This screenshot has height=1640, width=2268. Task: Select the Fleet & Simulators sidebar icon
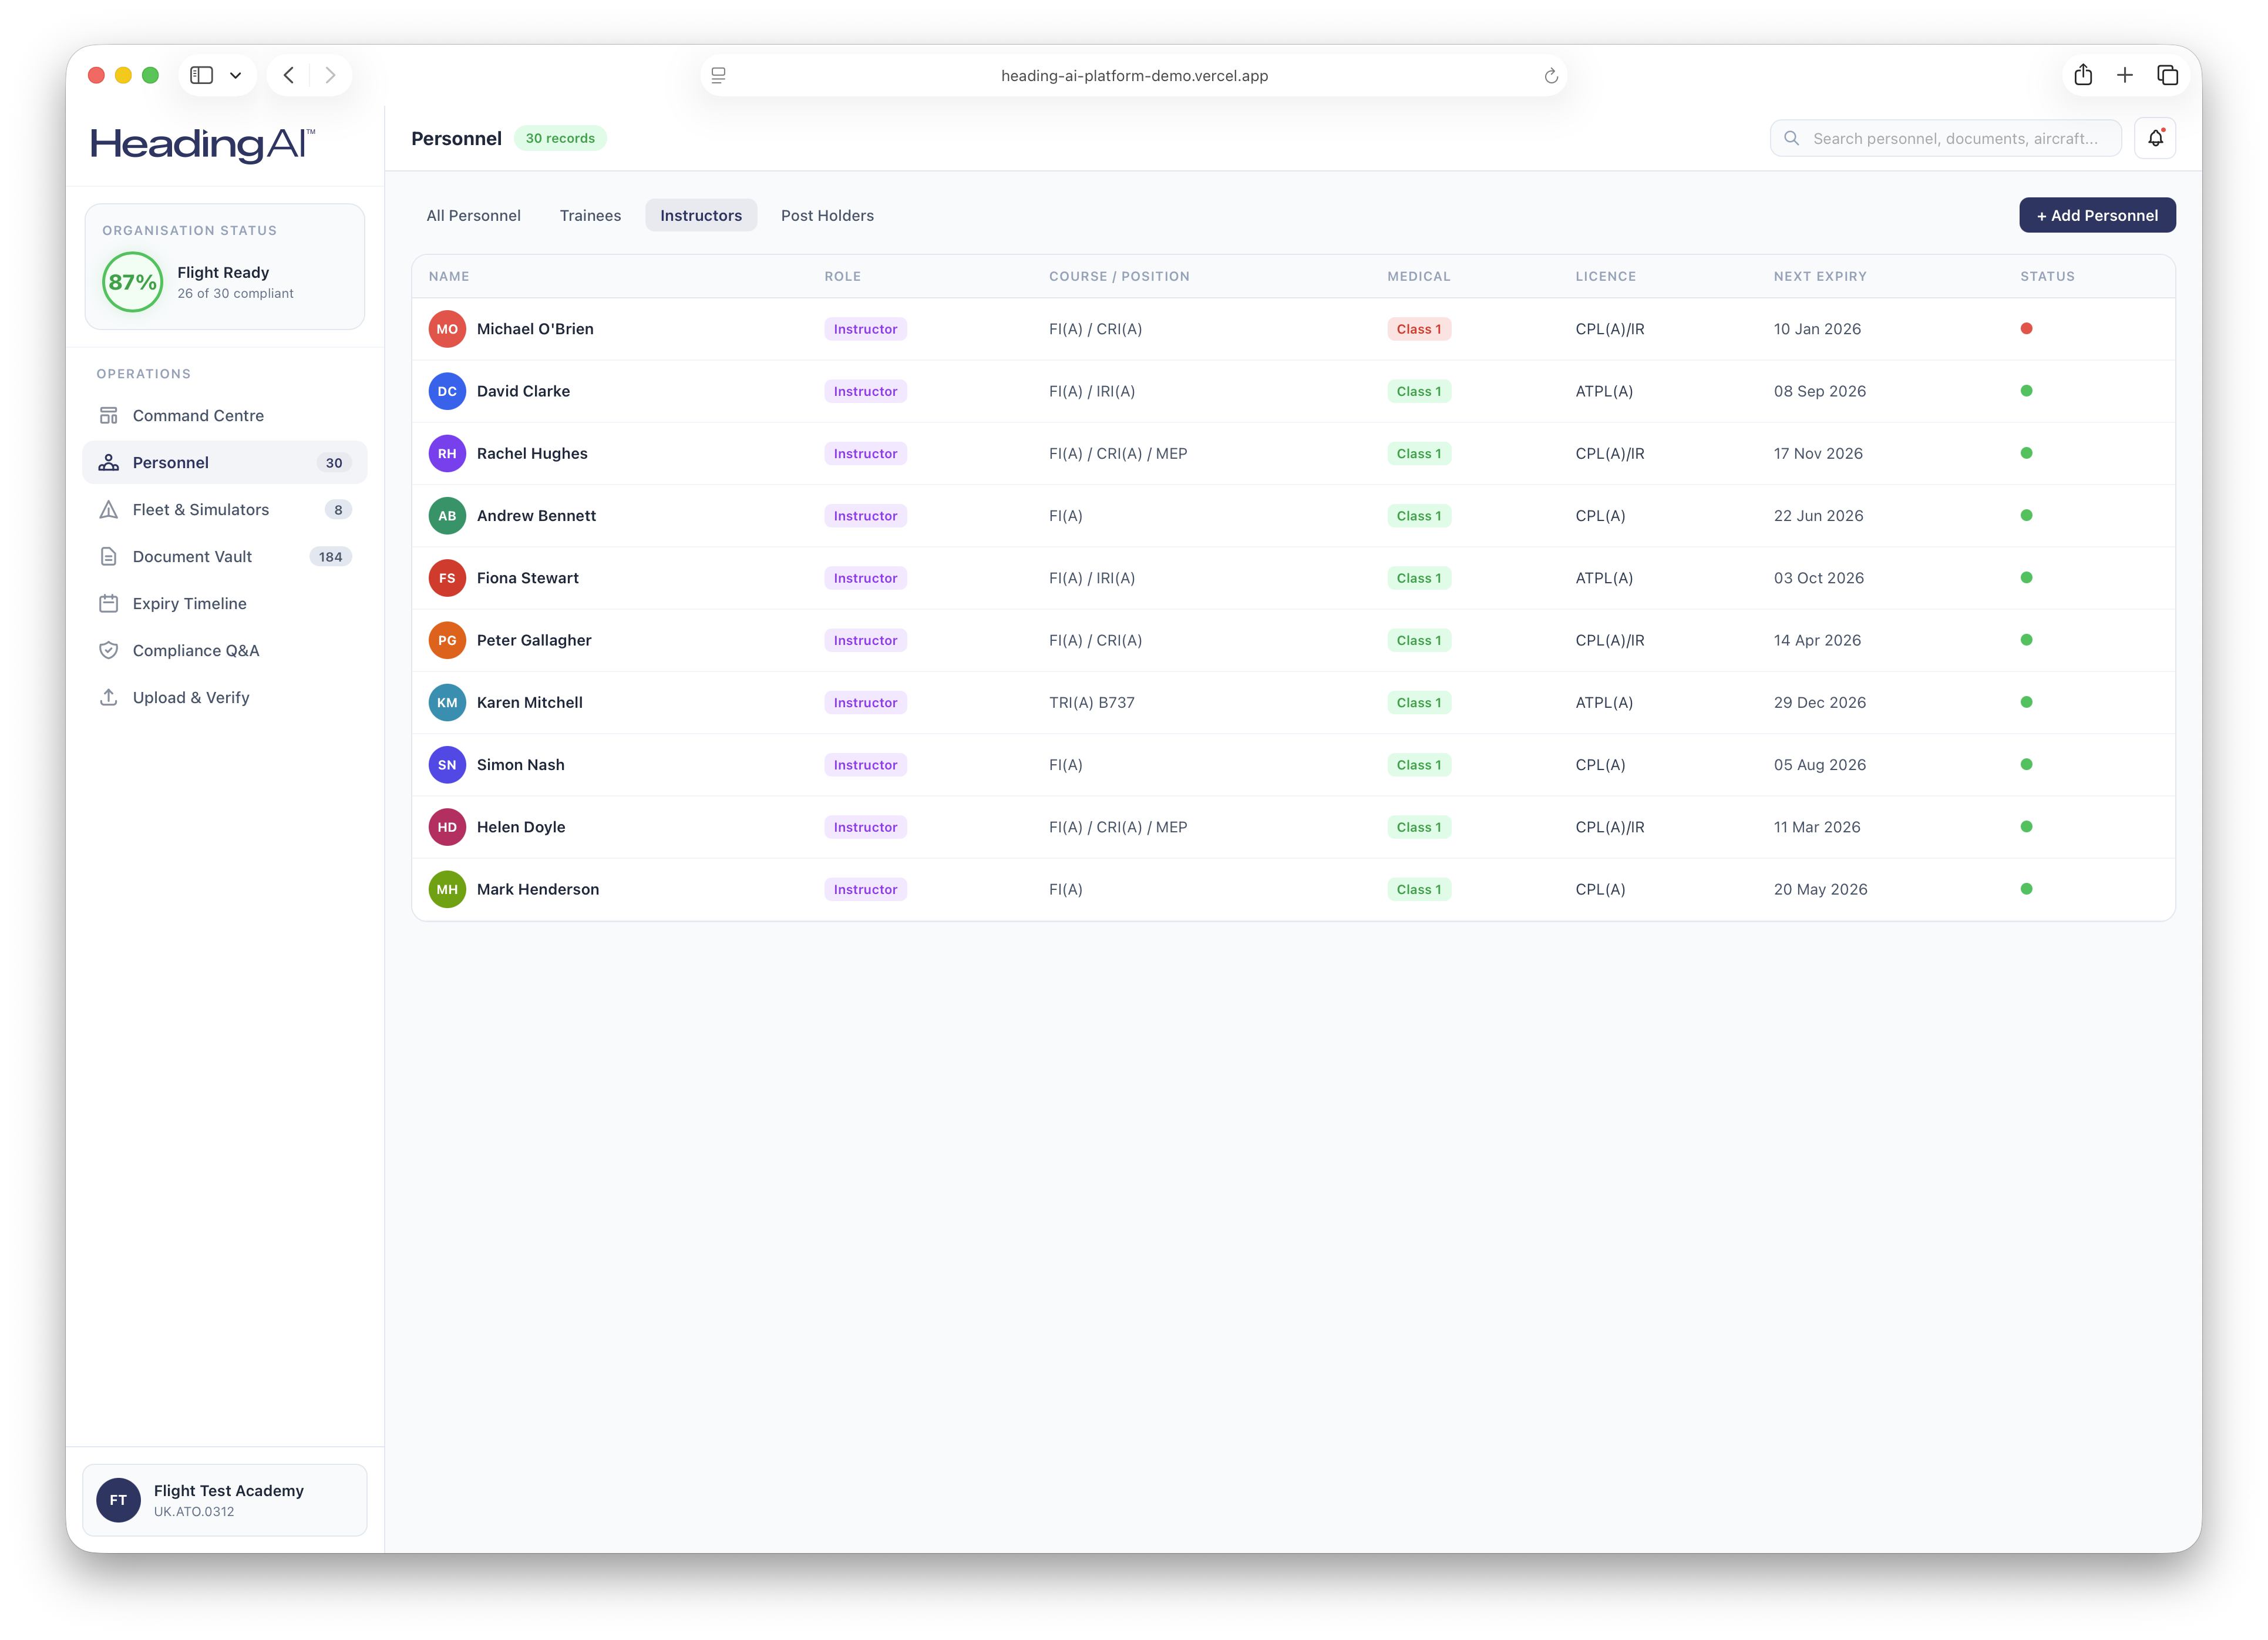[108, 509]
